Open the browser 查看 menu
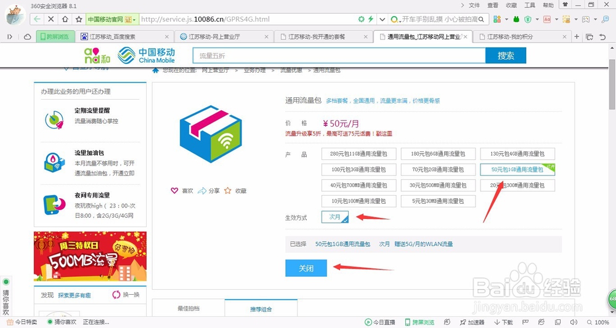 click(493, 5)
